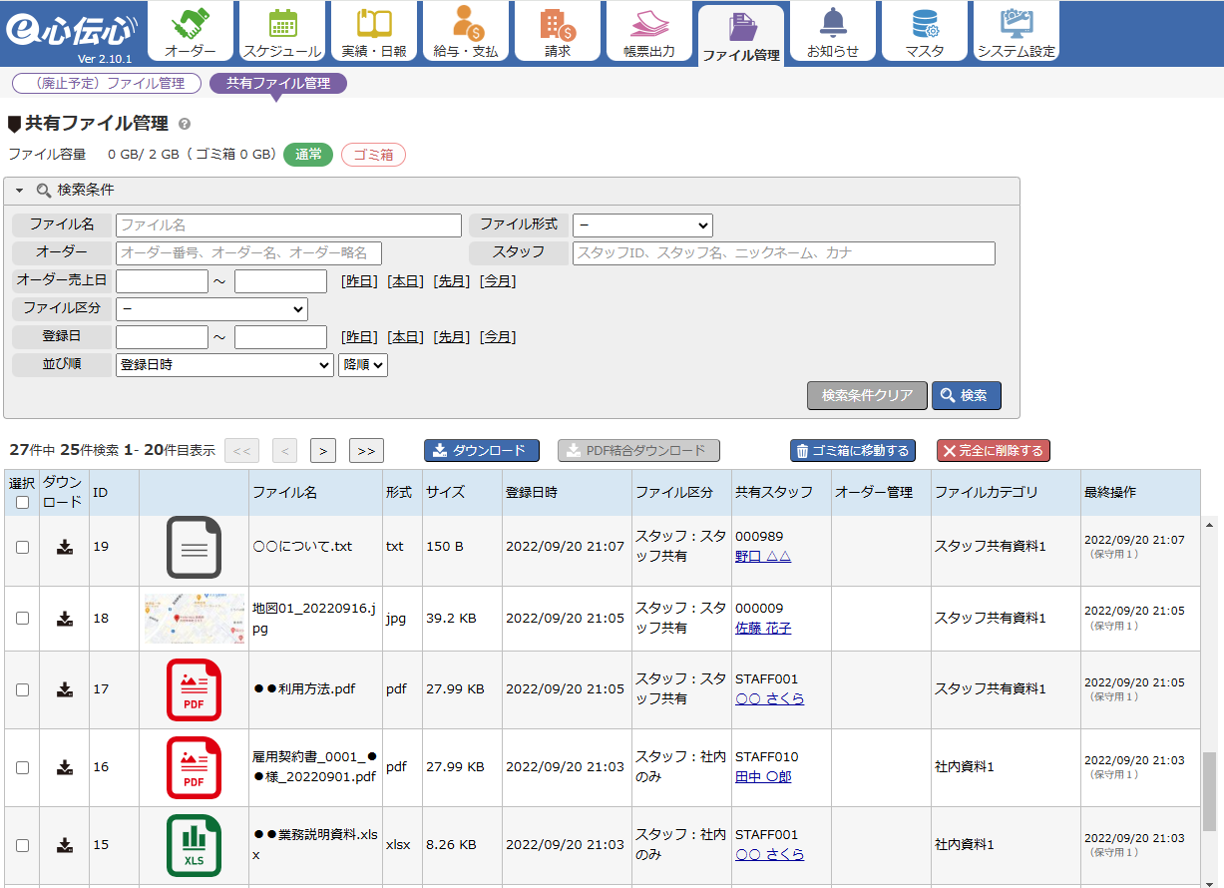1224x888 pixels.
Task: Click 昨日 link in オーダー売上日 row
Action: click(x=360, y=281)
